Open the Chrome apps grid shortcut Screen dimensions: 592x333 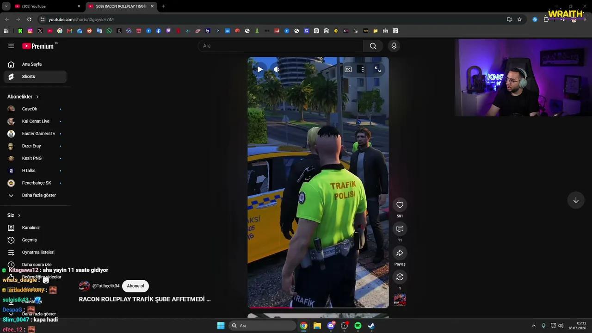coord(6,31)
